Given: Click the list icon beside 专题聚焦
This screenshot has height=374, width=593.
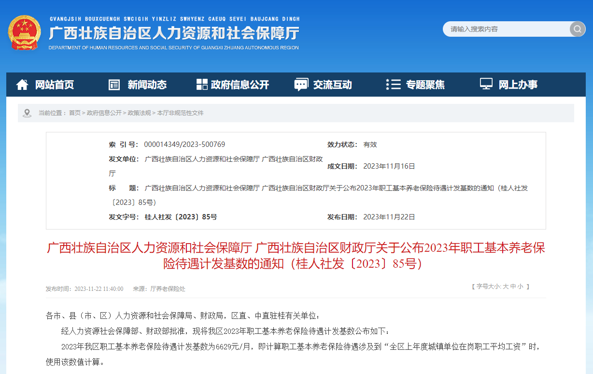Looking at the screenshot, I should [x=393, y=85].
